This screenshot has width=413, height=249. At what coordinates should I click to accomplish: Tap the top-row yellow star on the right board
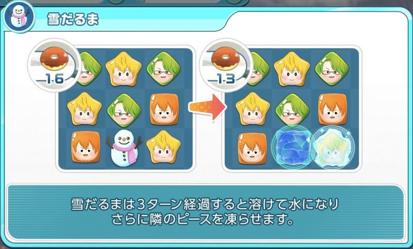coord(292,68)
